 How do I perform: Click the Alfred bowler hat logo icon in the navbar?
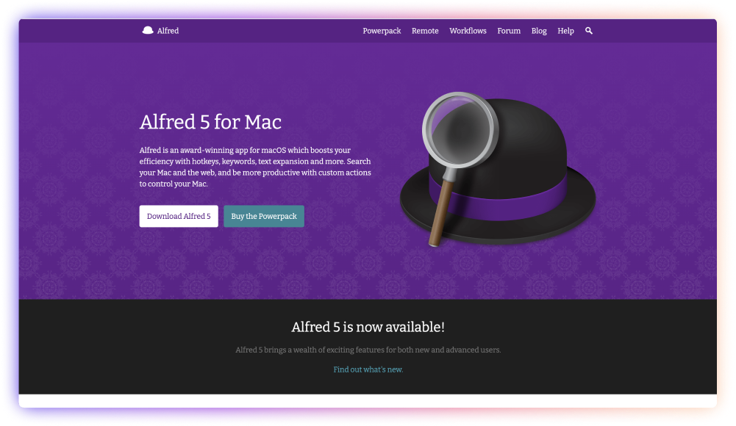(x=148, y=30)
